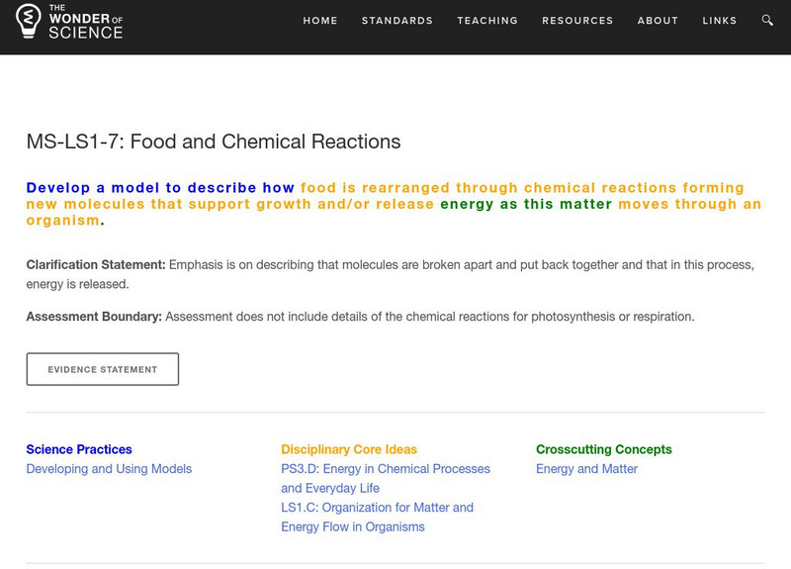Click the Evidence Statement button
Image resolution: width=791 pixels, height=569 pixels.
coord(103,369)
